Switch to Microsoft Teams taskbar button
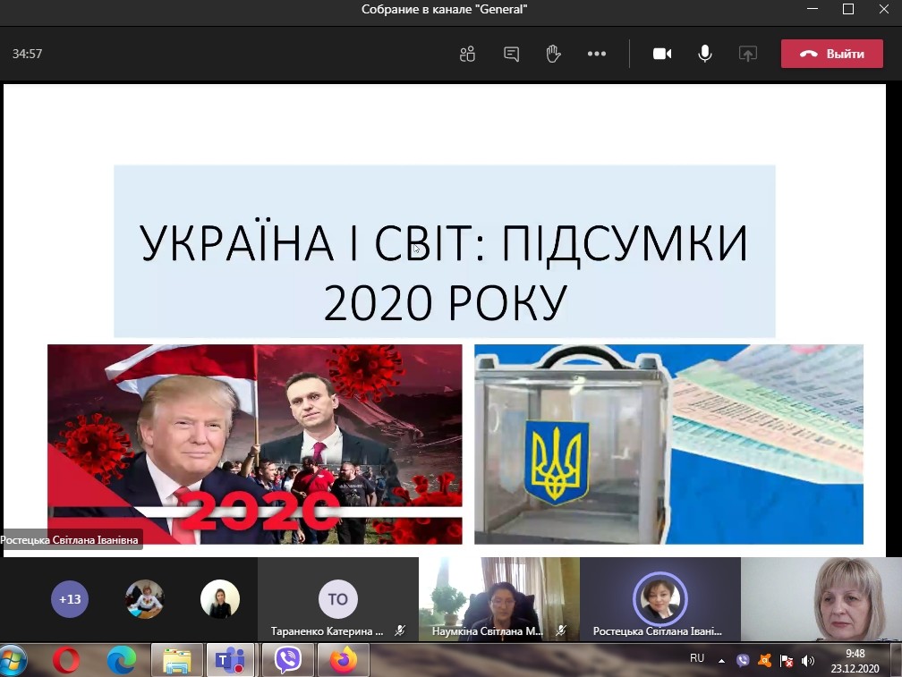902x677 pixels. pos(231,660)
